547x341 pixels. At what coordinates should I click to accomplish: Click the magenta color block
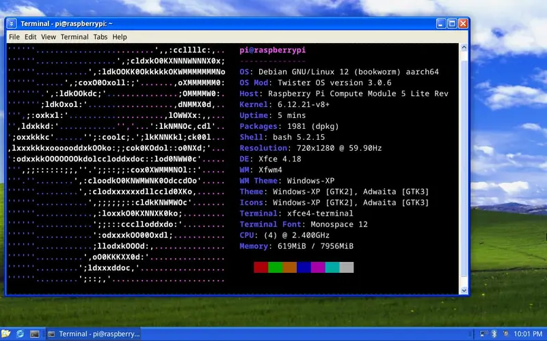tap(318, 267)
